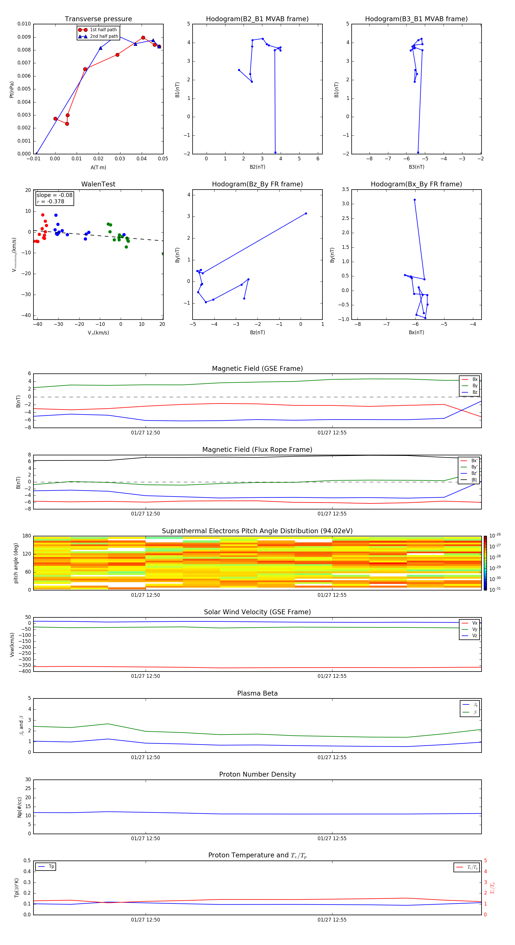Click the red "Te/Tp" right-hand axis label
This screenshot has width=515, height=945.
tap(493, 888)
